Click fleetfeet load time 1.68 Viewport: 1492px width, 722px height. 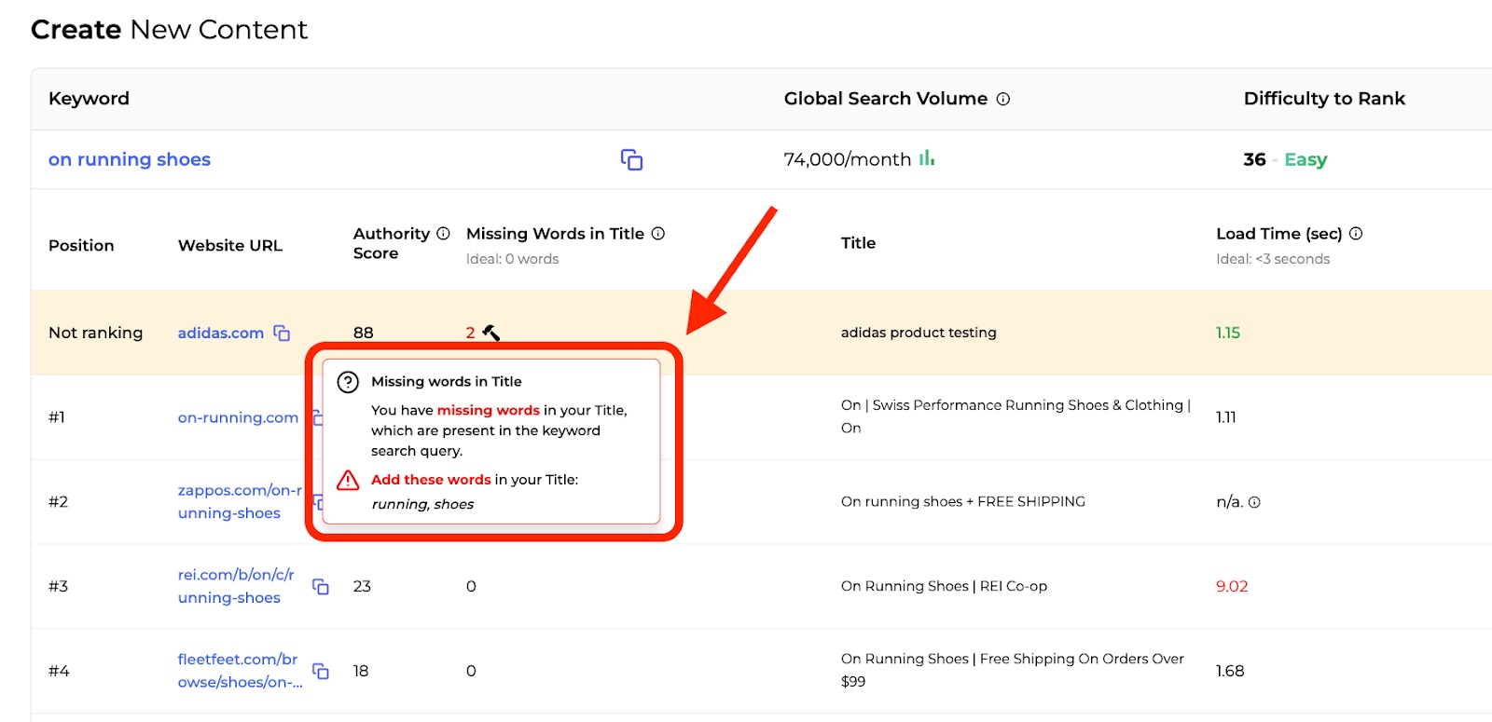(1230, 671)
